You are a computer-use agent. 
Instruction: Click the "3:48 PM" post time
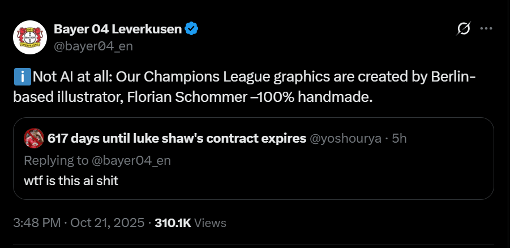[36, 223]
